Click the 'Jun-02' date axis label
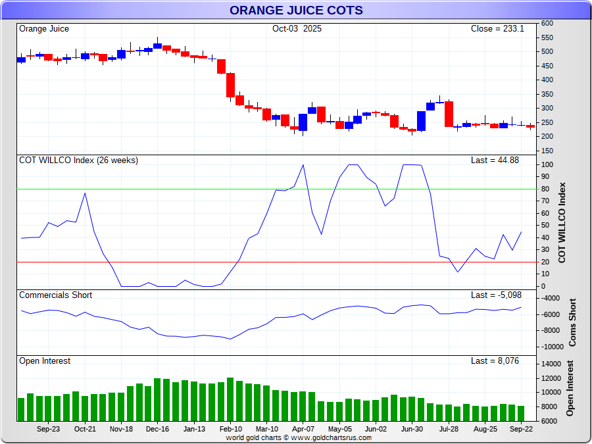This screenshot has height=444, width=592. pos(376,430)
